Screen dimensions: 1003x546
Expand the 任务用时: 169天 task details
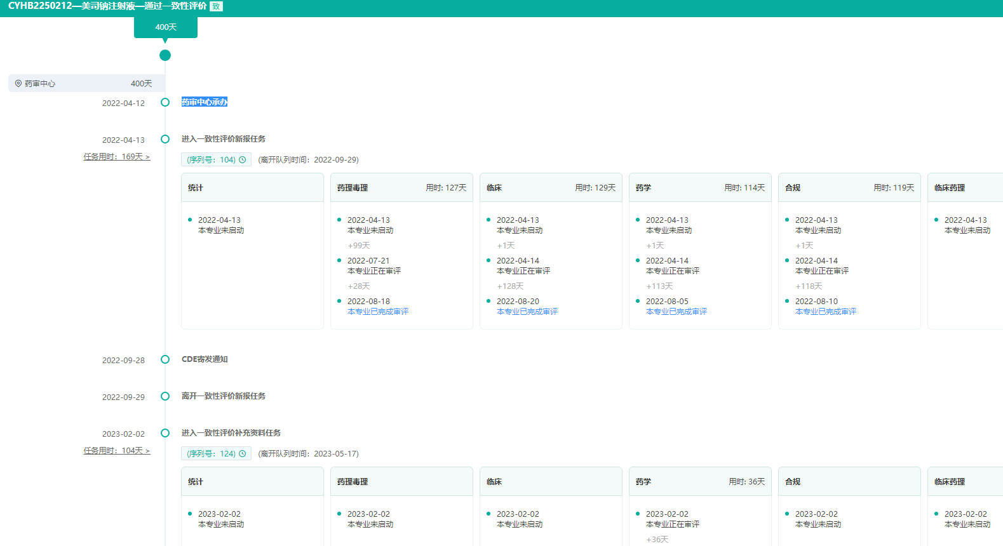117,157
